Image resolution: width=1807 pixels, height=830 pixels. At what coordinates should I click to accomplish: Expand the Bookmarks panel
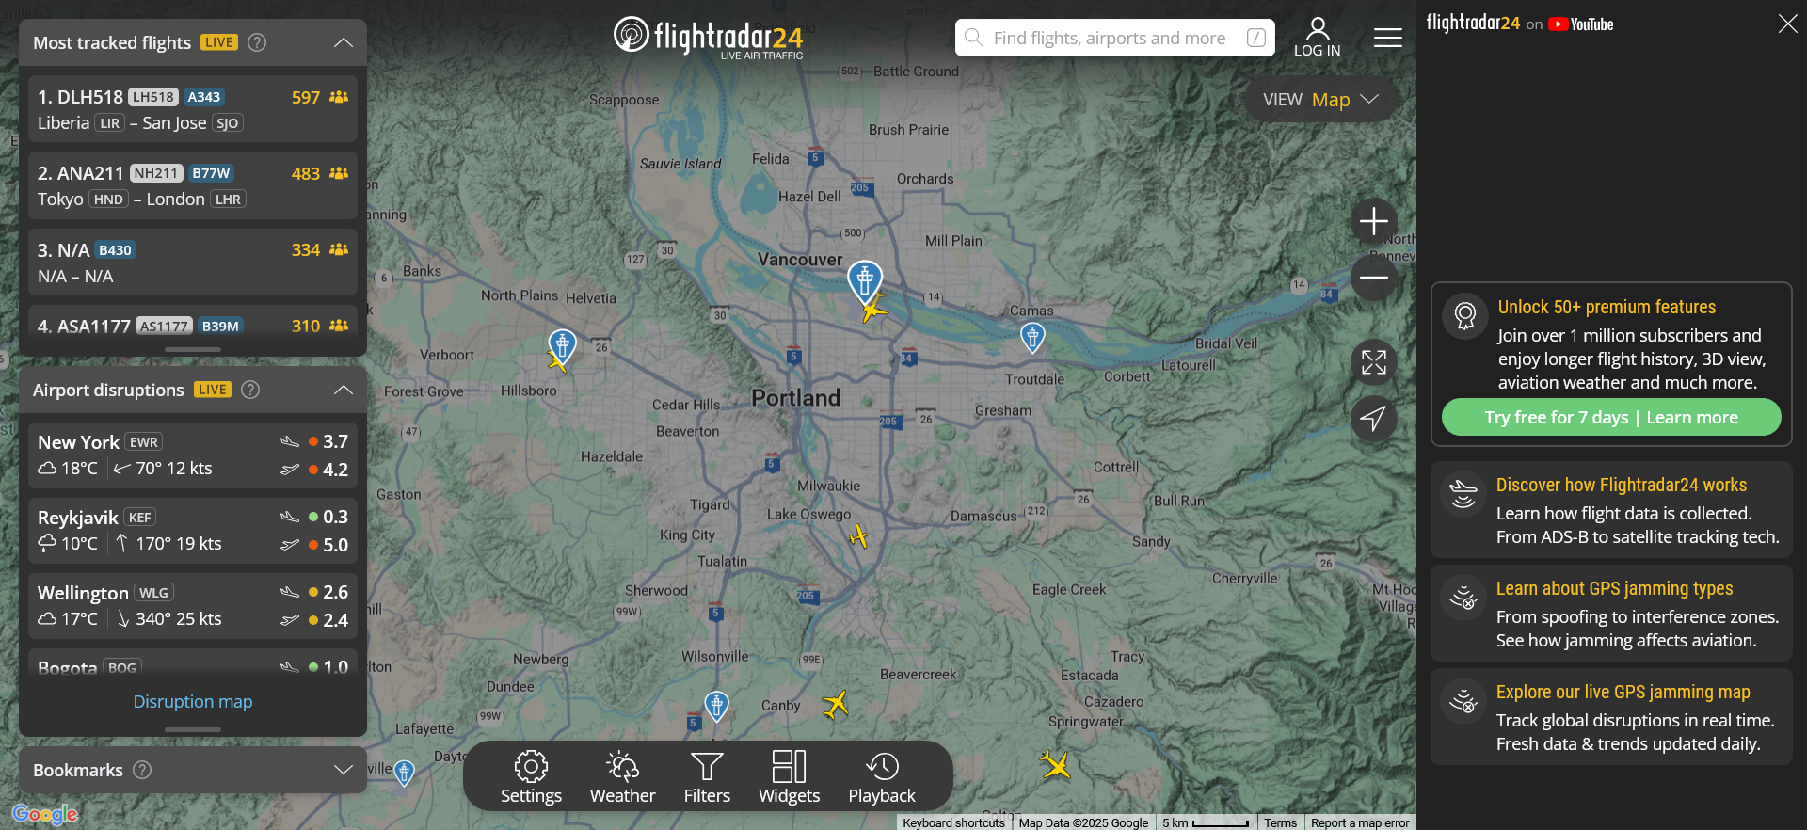(344, 770)
